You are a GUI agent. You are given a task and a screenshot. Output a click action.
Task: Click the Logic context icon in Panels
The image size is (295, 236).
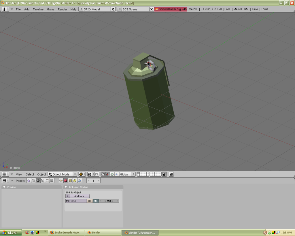29,181
